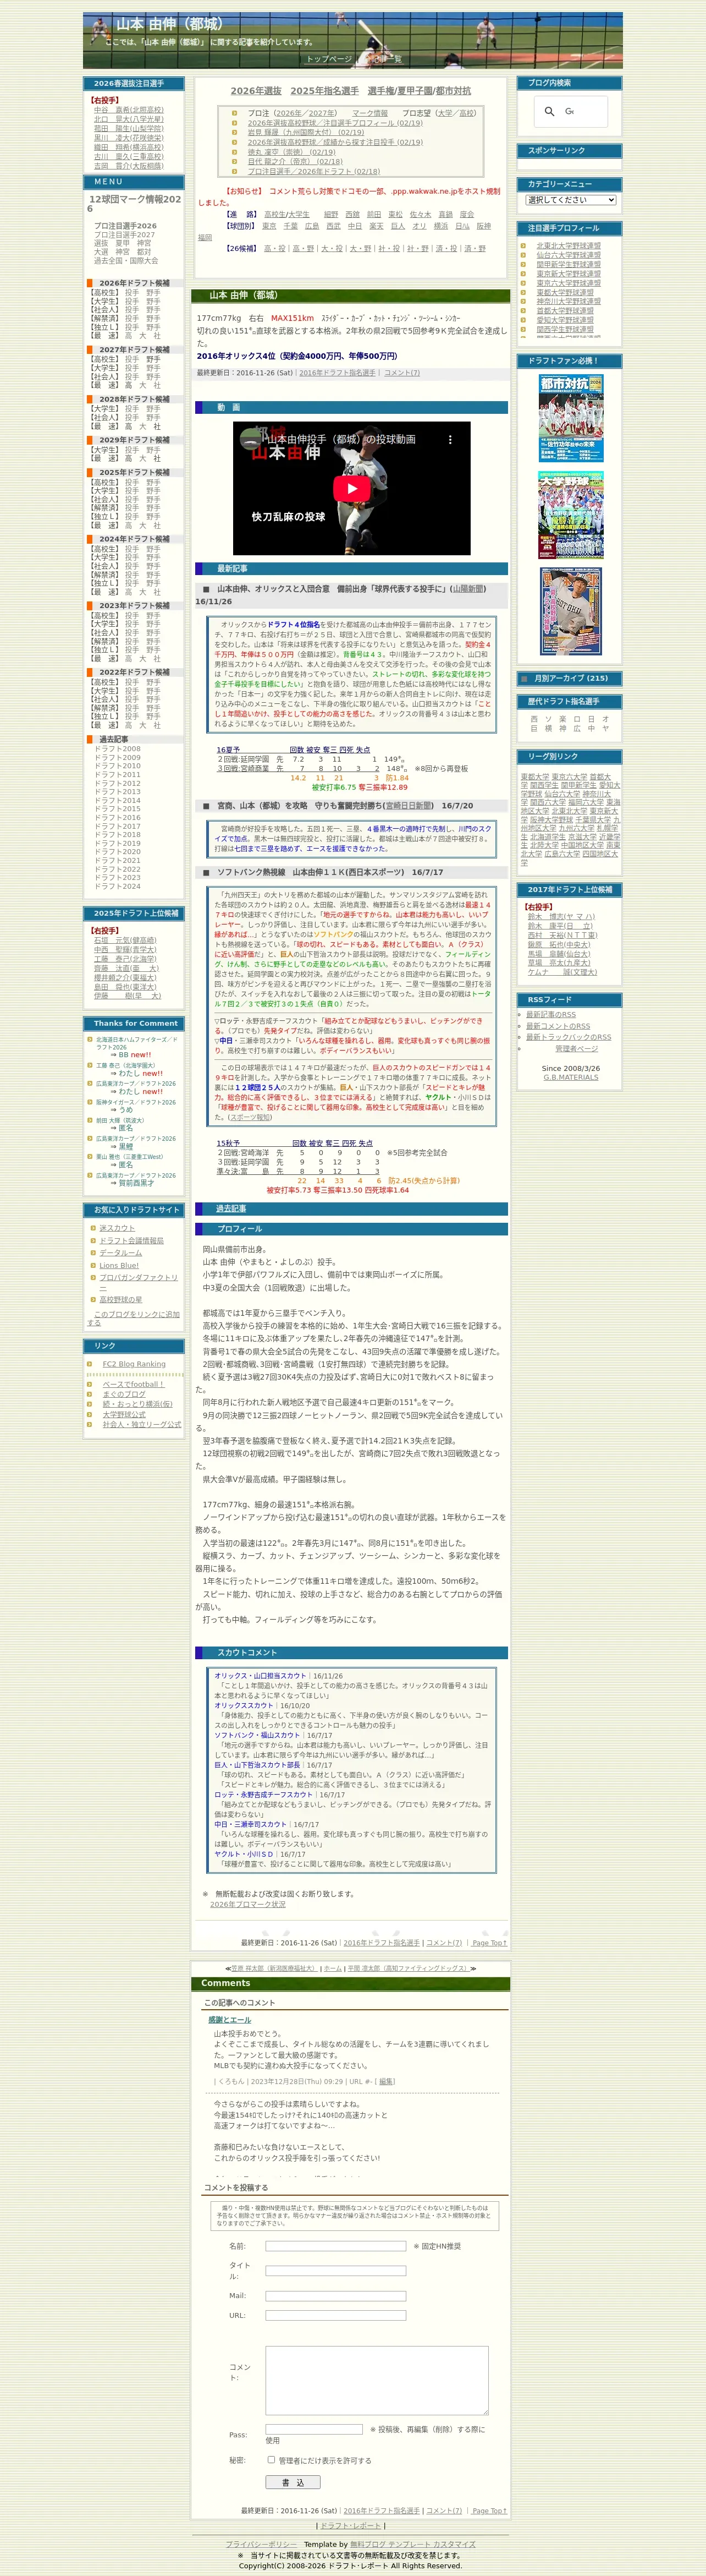Image resolution: width=706 pixels, height=2576 pixels.
Task: Open ドラフト2008 in 過去記事
Action: pyautogui.click(x=118, y=749)
